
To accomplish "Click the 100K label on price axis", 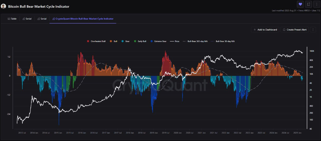I will 312,51.
